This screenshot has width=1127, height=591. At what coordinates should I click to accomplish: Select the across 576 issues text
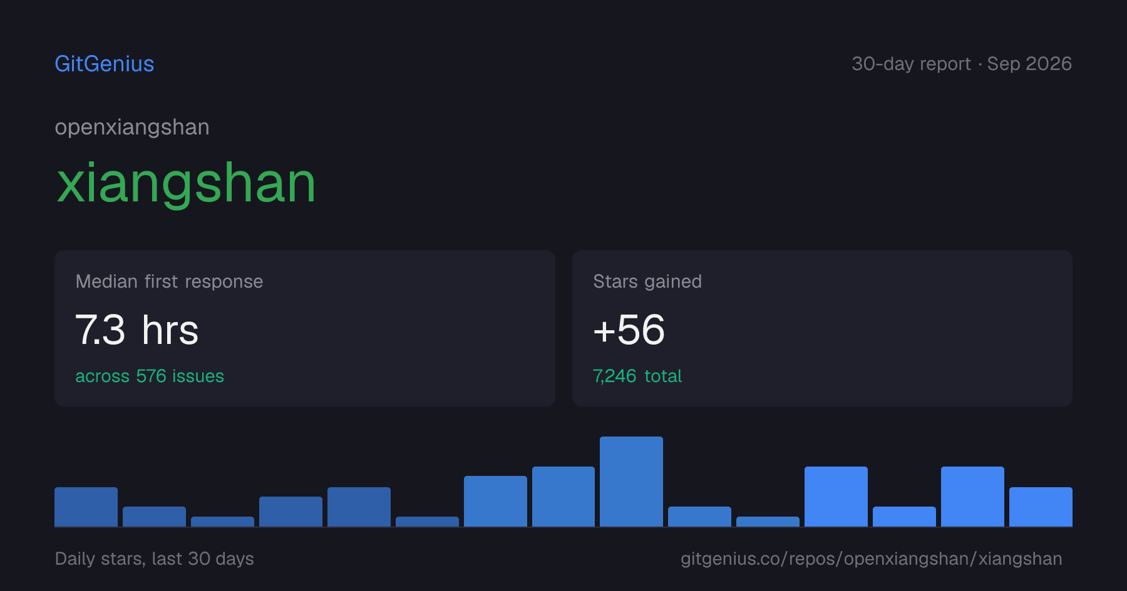pos(150,376)
